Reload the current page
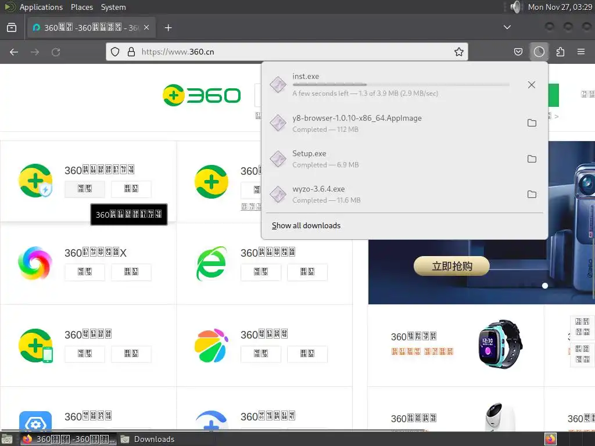This screenshot has width=595, height=446. click(x=56, y=52)
